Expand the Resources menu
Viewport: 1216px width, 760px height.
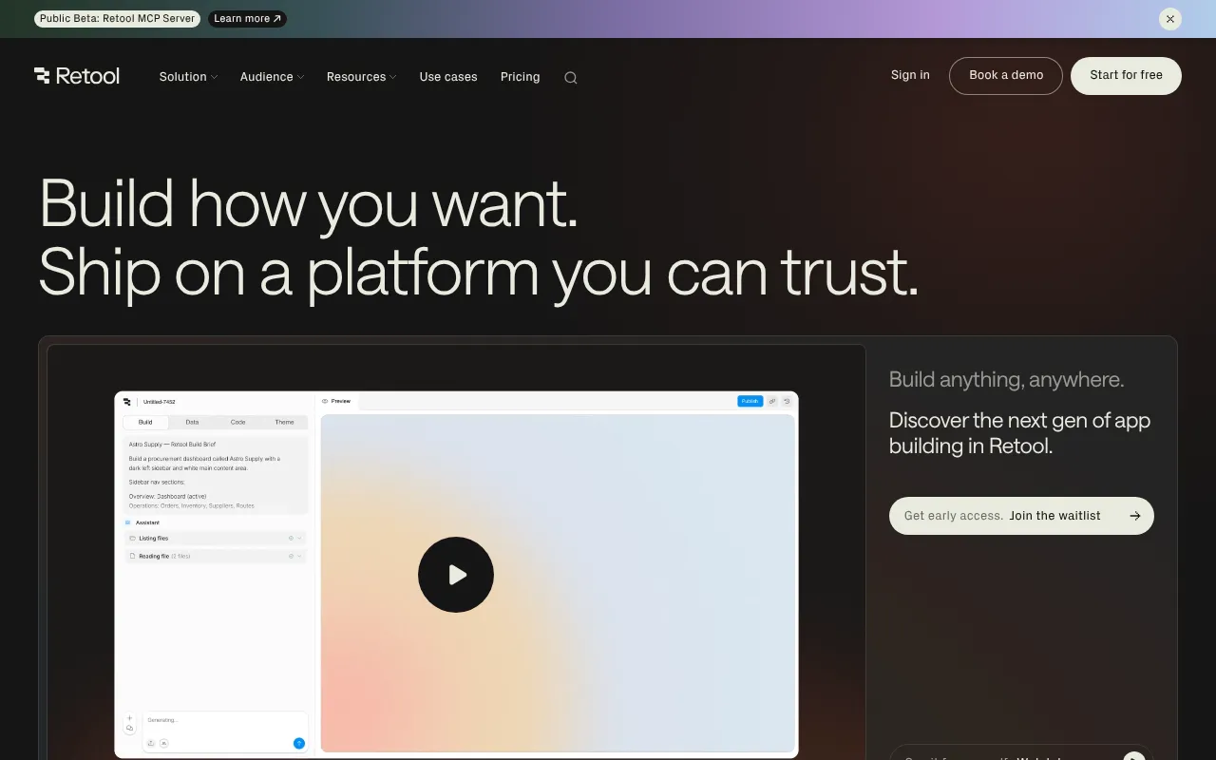(361, 77)
